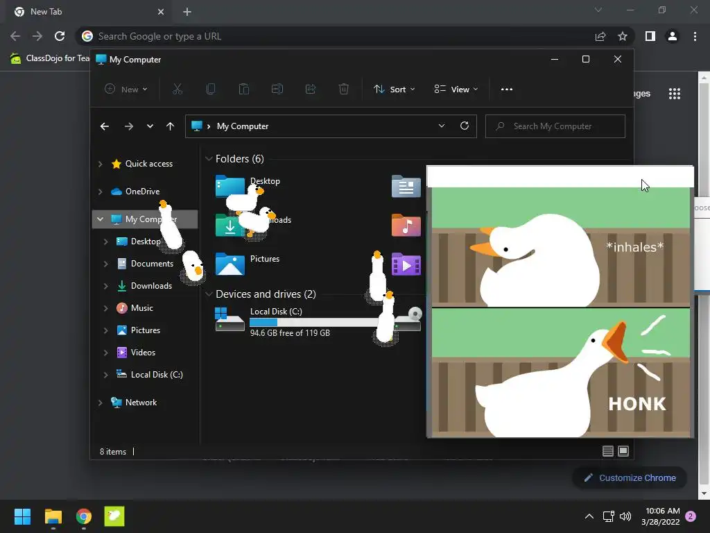Click the Delete trash icon in File Explorer
Viewport: 710px width, 533px height.
tap(344, 89)
